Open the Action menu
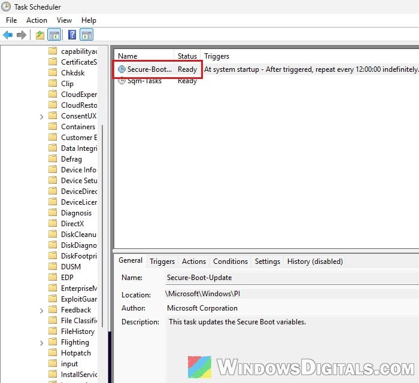 pos(37,20)
